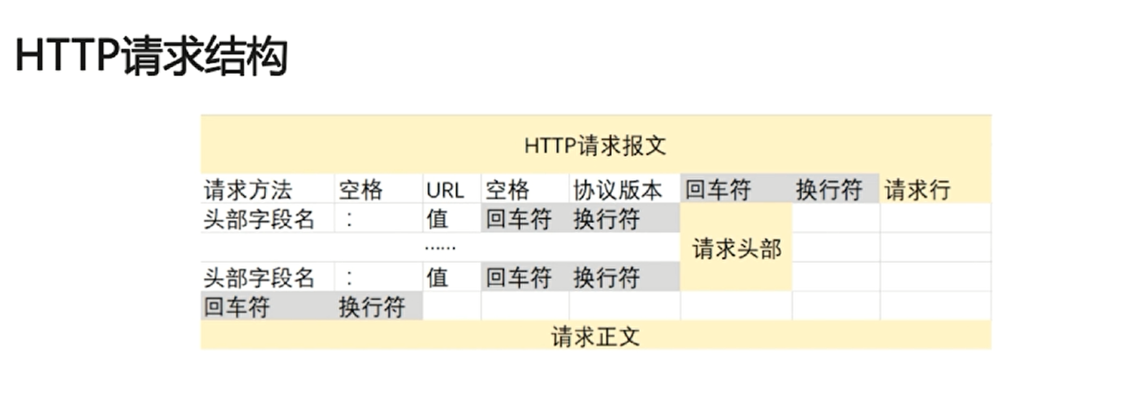Click the "值" cell in the row above the ellipsis

pos(452,219)
